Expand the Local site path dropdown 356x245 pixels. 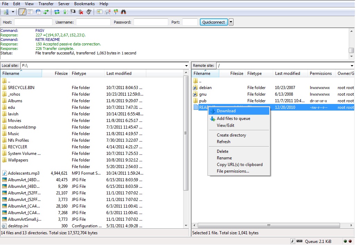186,65
